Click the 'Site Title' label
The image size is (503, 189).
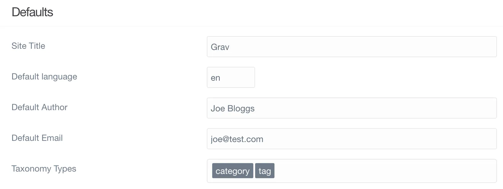(28, 46)
